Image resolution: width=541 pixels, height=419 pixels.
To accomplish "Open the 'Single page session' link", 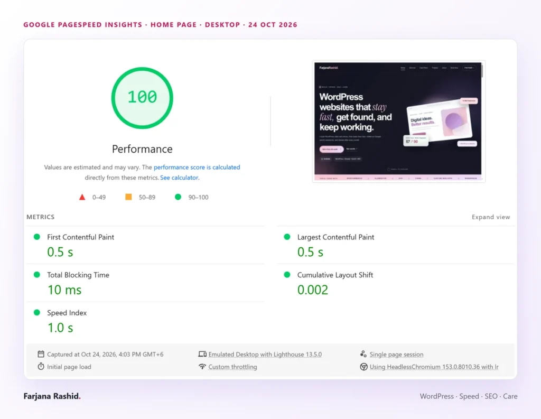I will pyautogui.click(x=396, y=355).
